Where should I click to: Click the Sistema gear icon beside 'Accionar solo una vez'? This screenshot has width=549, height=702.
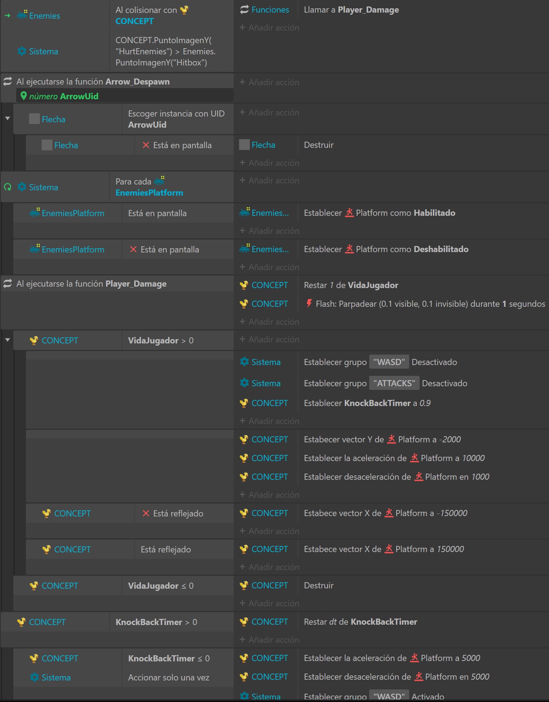[35, 678]
